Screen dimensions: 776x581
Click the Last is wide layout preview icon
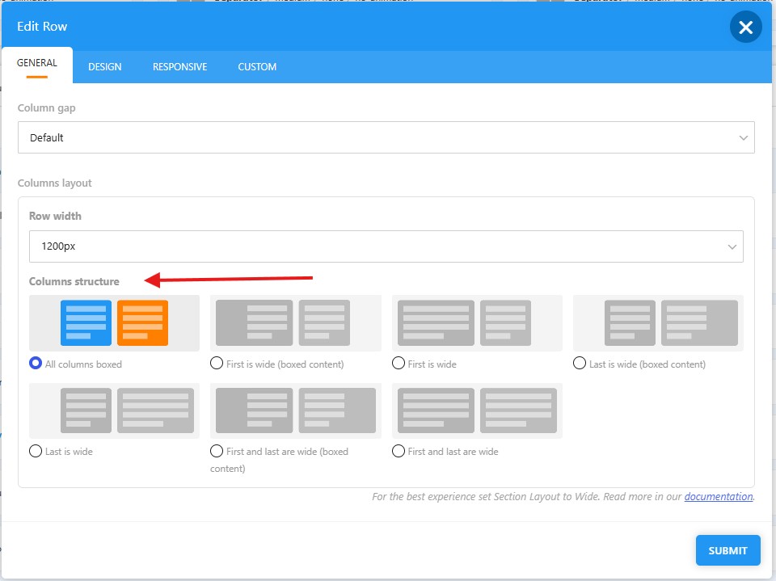click(114, 410)
